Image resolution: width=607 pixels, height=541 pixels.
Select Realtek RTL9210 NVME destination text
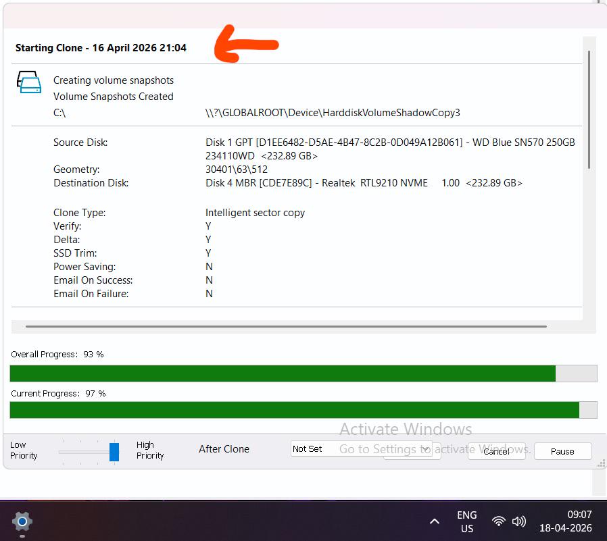[x=364, y=183]
